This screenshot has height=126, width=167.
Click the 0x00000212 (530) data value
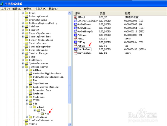tap(134, 32)
